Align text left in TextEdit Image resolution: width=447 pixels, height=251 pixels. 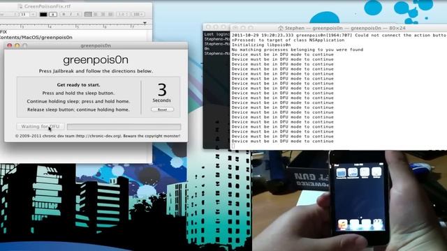point(88,14)
